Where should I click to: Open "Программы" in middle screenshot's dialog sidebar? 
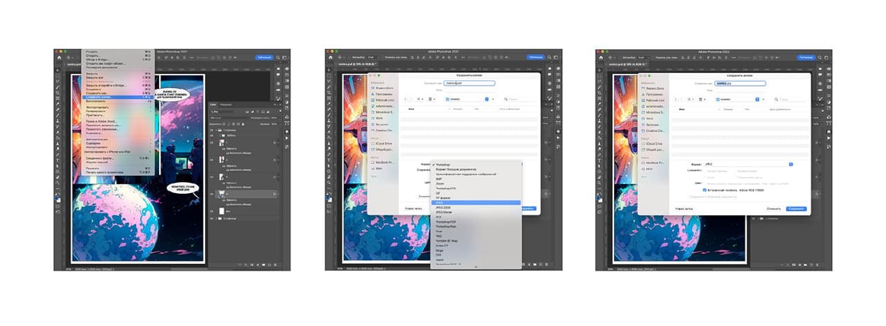(383, 94)
